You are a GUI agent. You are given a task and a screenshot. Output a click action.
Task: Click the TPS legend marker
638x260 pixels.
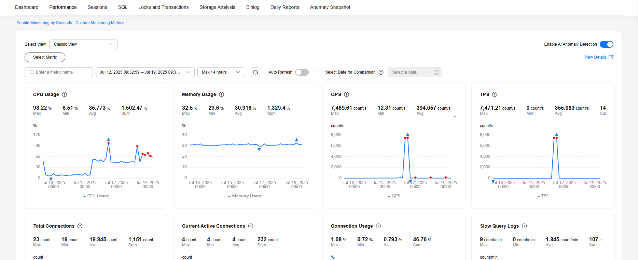tap(539, 196)
